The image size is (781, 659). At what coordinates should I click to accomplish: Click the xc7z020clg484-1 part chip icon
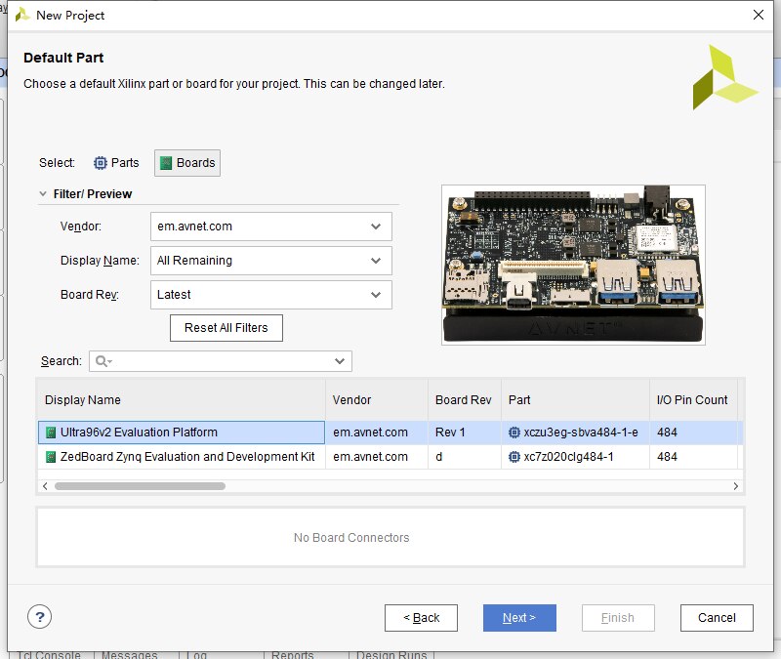point(514,457)
